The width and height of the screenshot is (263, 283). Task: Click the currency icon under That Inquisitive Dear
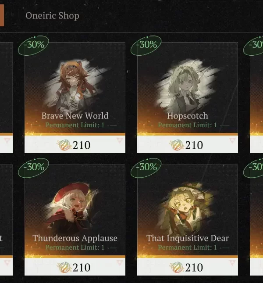point(176,267)
